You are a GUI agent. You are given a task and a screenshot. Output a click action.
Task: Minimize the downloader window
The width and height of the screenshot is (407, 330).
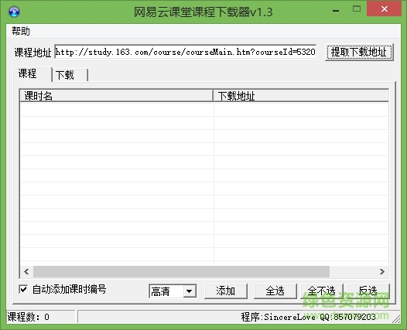336,10
